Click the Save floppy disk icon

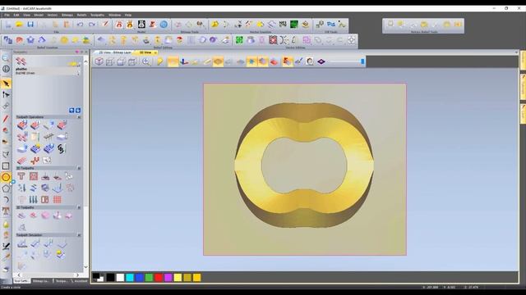30,25
